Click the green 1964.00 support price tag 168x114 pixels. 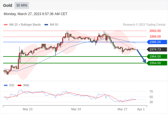(157, 56)
